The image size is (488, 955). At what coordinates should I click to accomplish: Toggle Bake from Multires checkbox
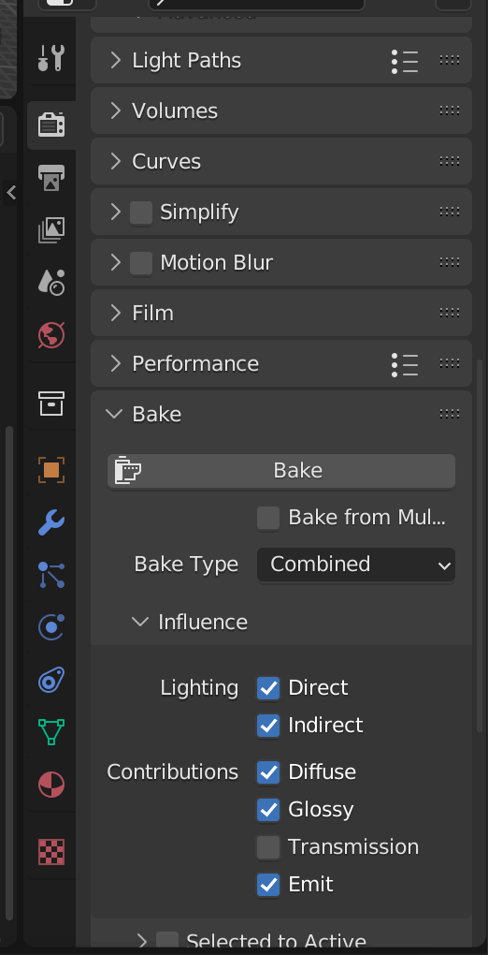[x=268, y=518]
